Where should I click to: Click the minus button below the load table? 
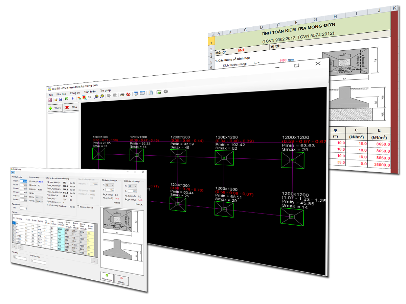(x=21, y=247)
